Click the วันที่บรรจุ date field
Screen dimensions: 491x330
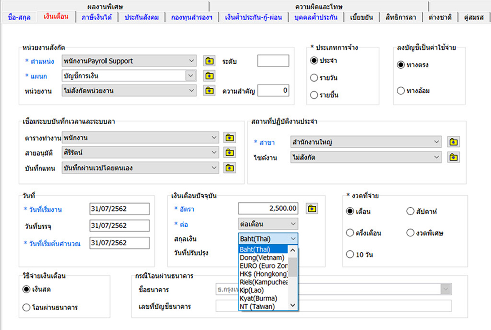pos(119,226)
